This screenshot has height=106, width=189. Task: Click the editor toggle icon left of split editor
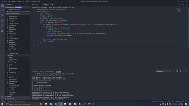[180, 5]
